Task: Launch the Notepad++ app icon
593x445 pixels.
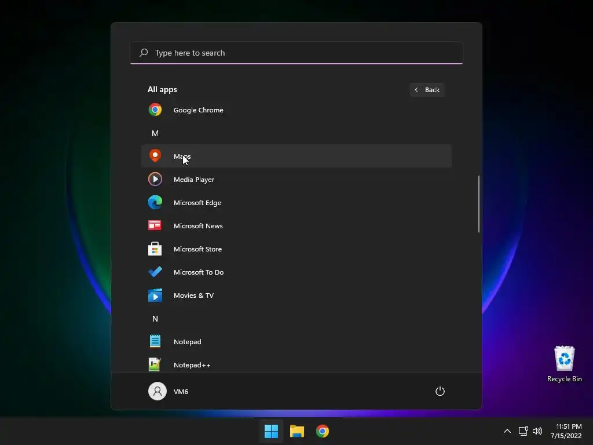Action: pyautogui.click(x=155, y=364)
